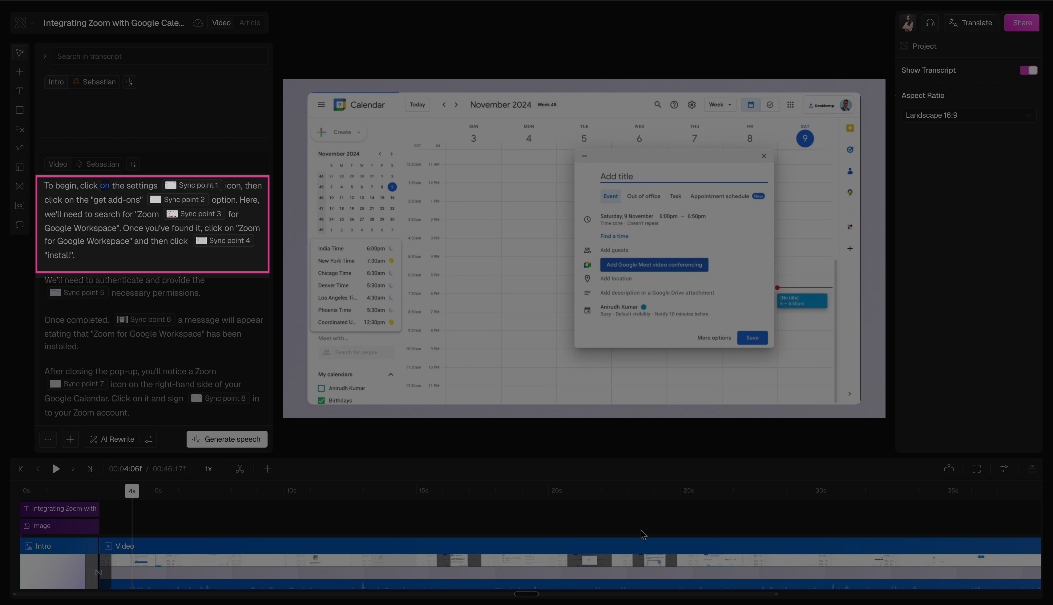1053x605 pixels.
Task: Step back one frame
Action: 38,469
